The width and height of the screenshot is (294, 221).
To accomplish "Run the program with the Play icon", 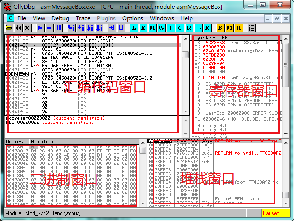I will point(40,28).
